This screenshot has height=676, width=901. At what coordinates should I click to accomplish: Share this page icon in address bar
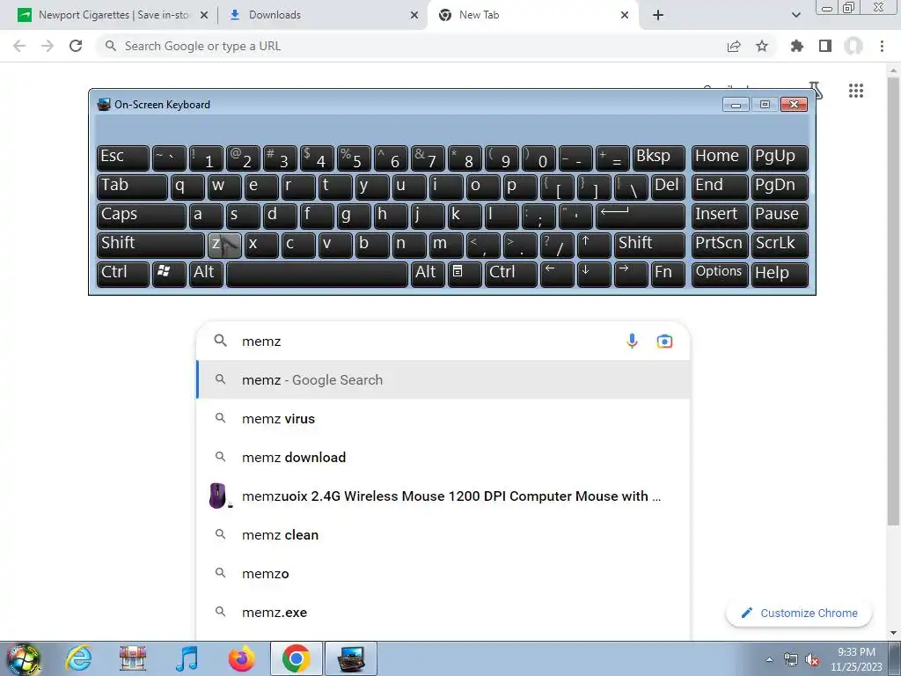734,46
